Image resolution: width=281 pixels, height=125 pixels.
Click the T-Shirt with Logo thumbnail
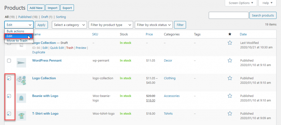21,116
